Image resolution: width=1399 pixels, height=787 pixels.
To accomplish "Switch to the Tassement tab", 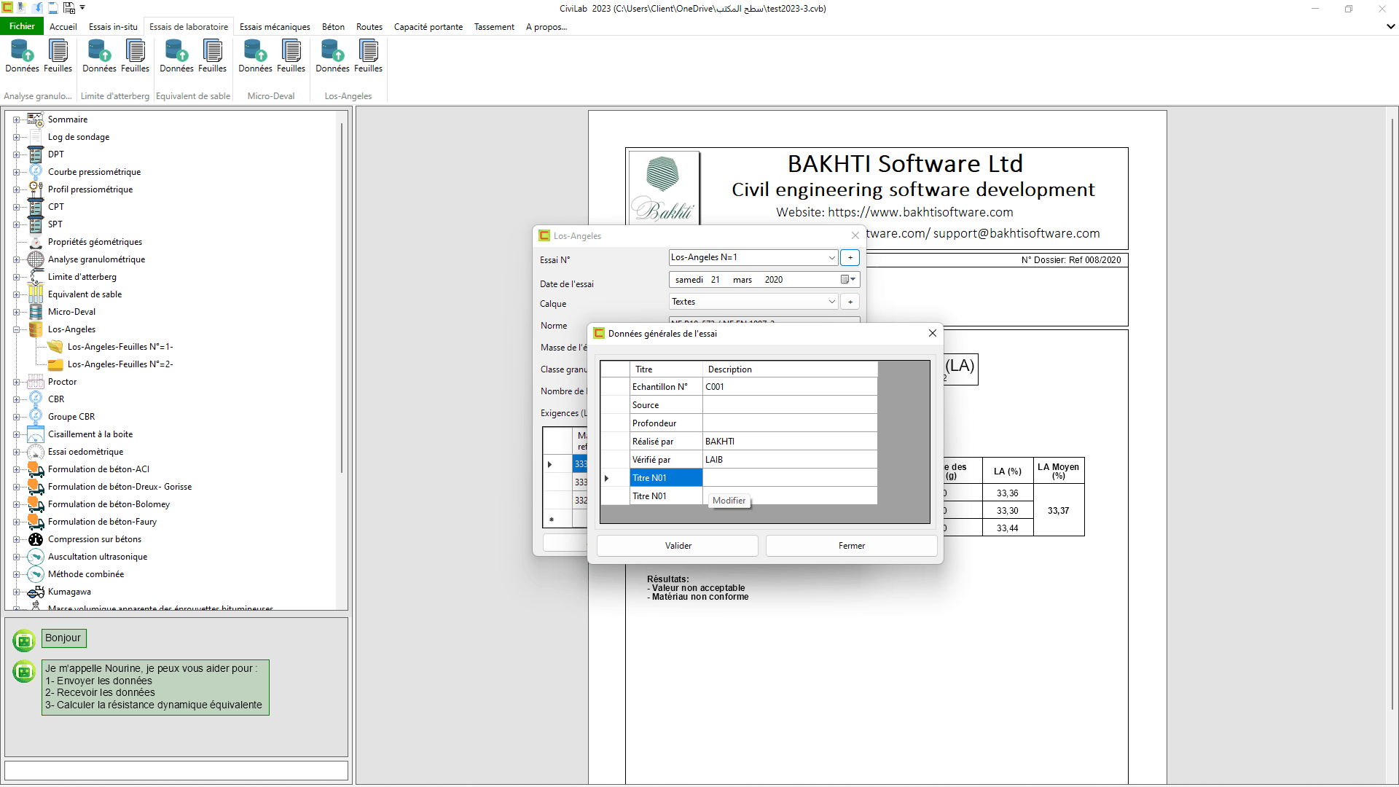I will 494,27.
